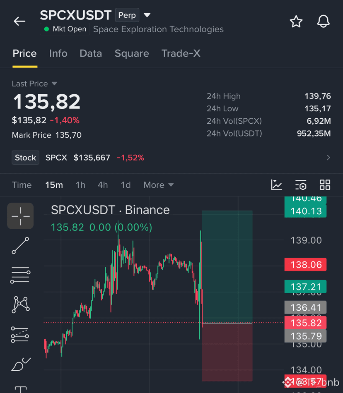
Task: Open chart indicators icon
Action: click(x=276, y=185)
